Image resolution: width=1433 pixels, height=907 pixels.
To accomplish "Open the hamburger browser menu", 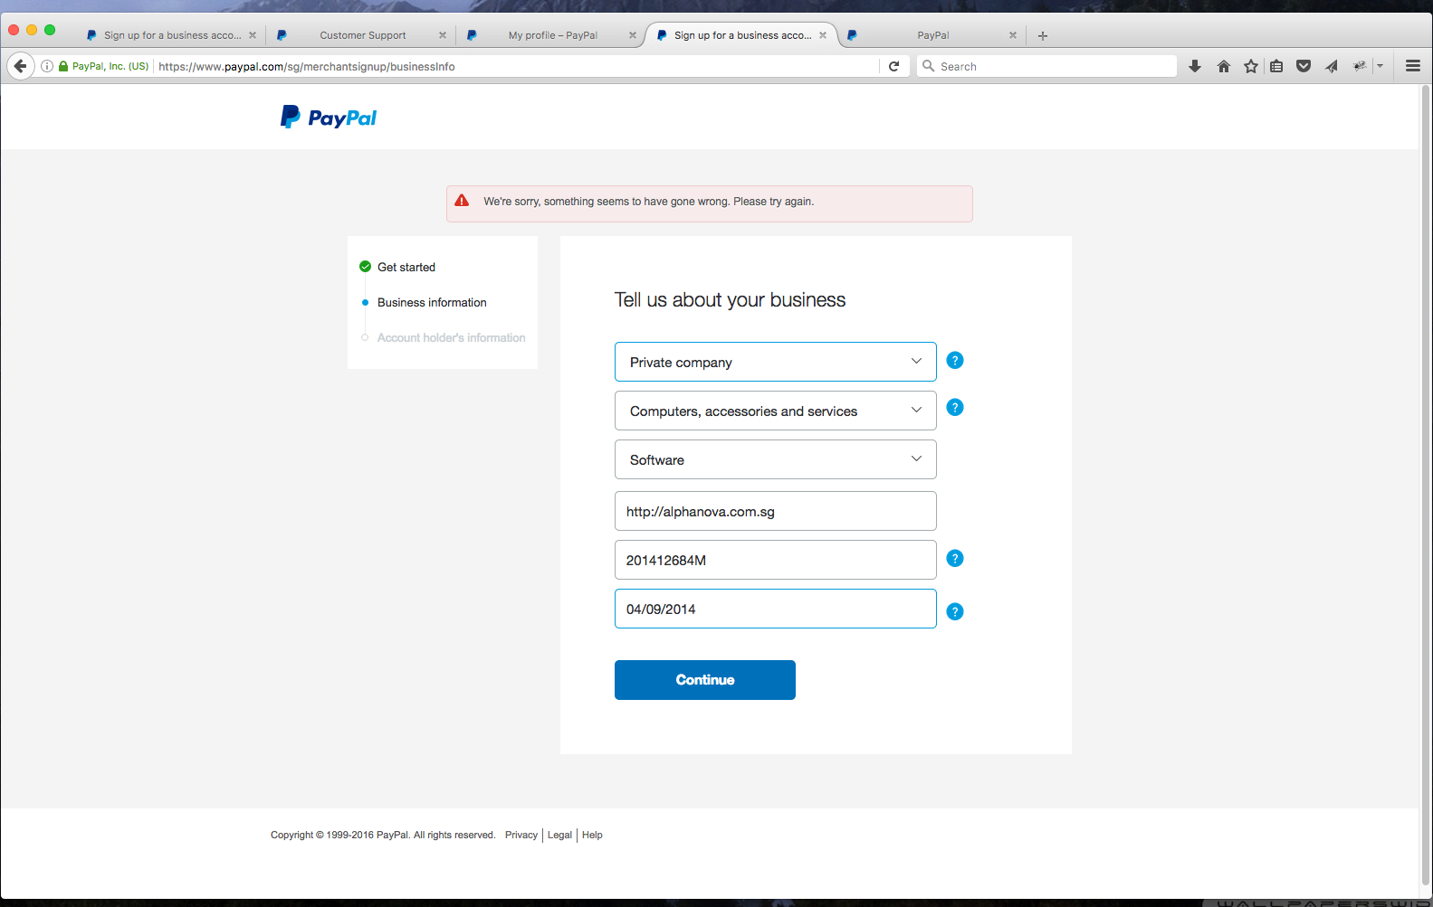I will 1412,66.
